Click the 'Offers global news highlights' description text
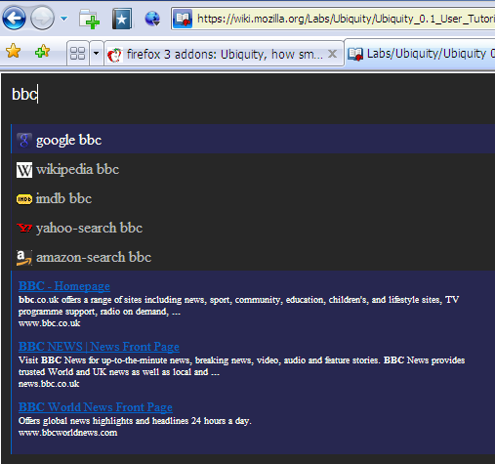 (x=135, y=421)
